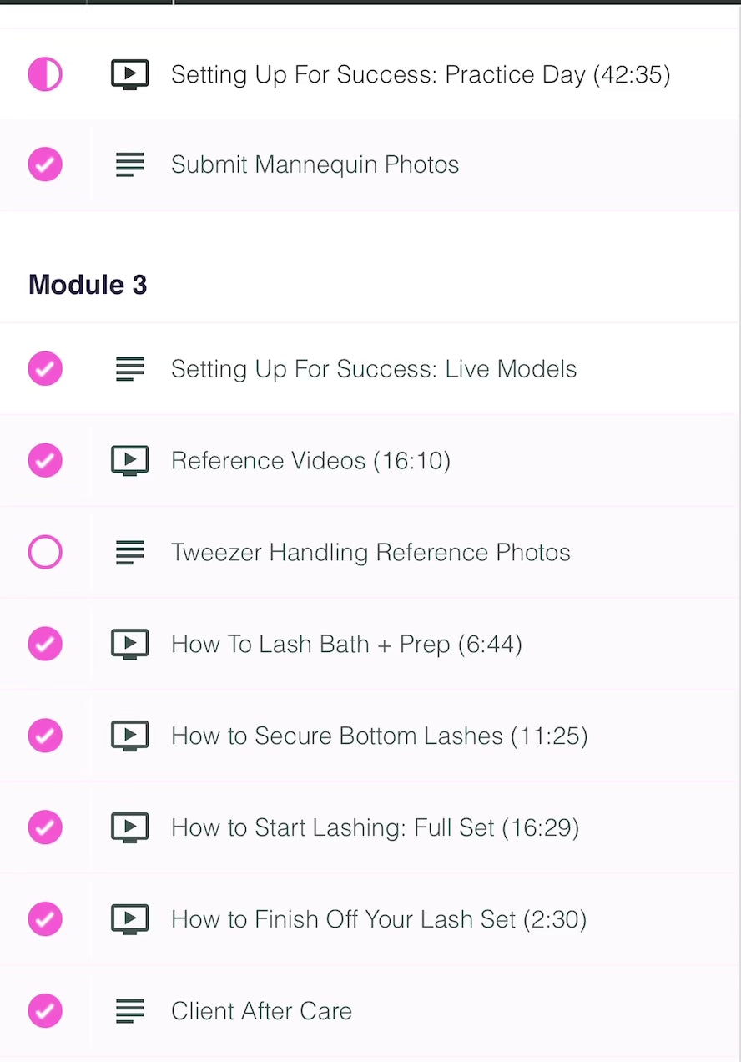This screenshot has width=741, height=1062.
Task: Click video icon beside Practice Day lesson
Action: (x=129, y=75)
